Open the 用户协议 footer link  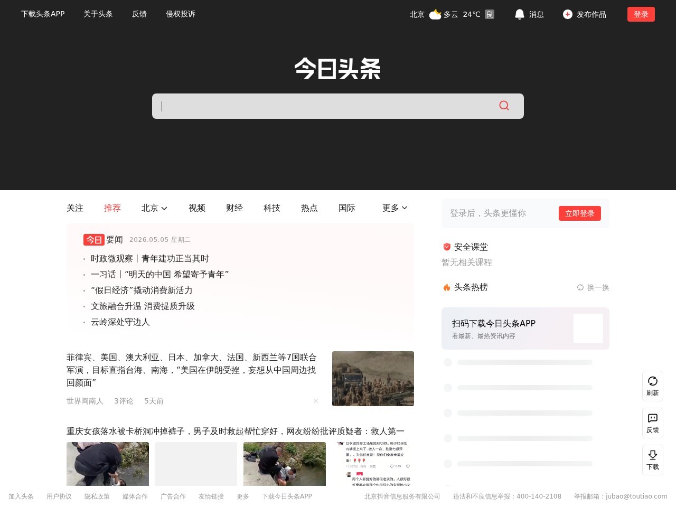click(59, 496)
